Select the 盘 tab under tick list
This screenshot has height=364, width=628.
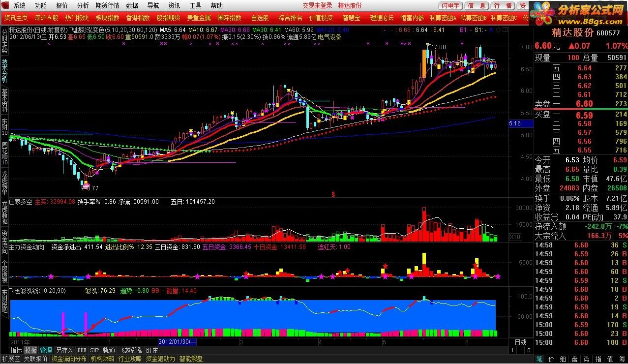(x=574, y=359)
